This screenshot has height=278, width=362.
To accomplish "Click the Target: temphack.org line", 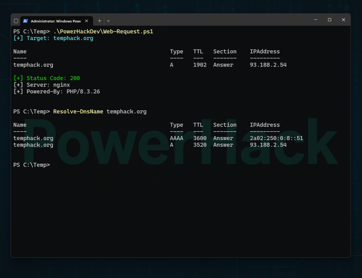I will pos(53,38).
